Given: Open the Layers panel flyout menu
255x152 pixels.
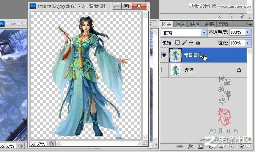Looking at the screenshot, I should point(249,24).
